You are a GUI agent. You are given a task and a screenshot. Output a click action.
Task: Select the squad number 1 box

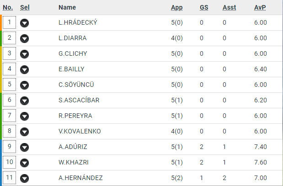[x=9, y=22]
